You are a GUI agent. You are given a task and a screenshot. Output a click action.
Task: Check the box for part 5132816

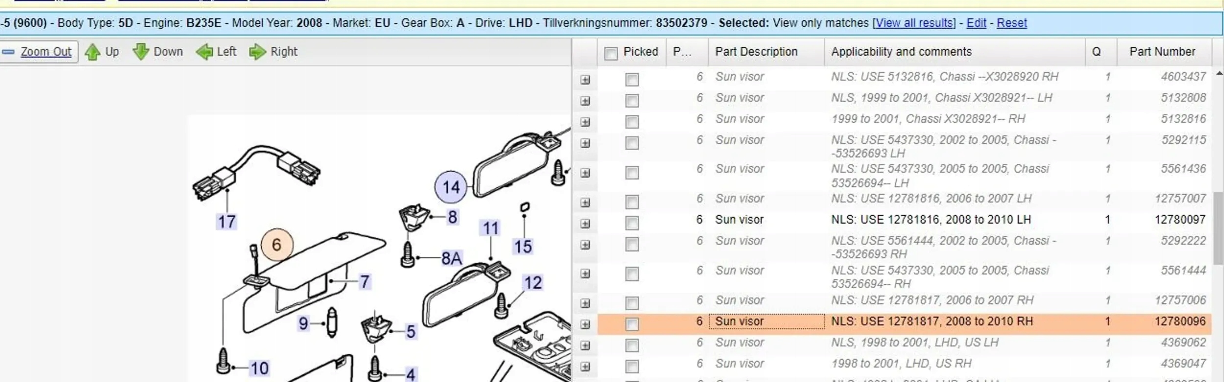pyautogui.click(x=632, y=121)
